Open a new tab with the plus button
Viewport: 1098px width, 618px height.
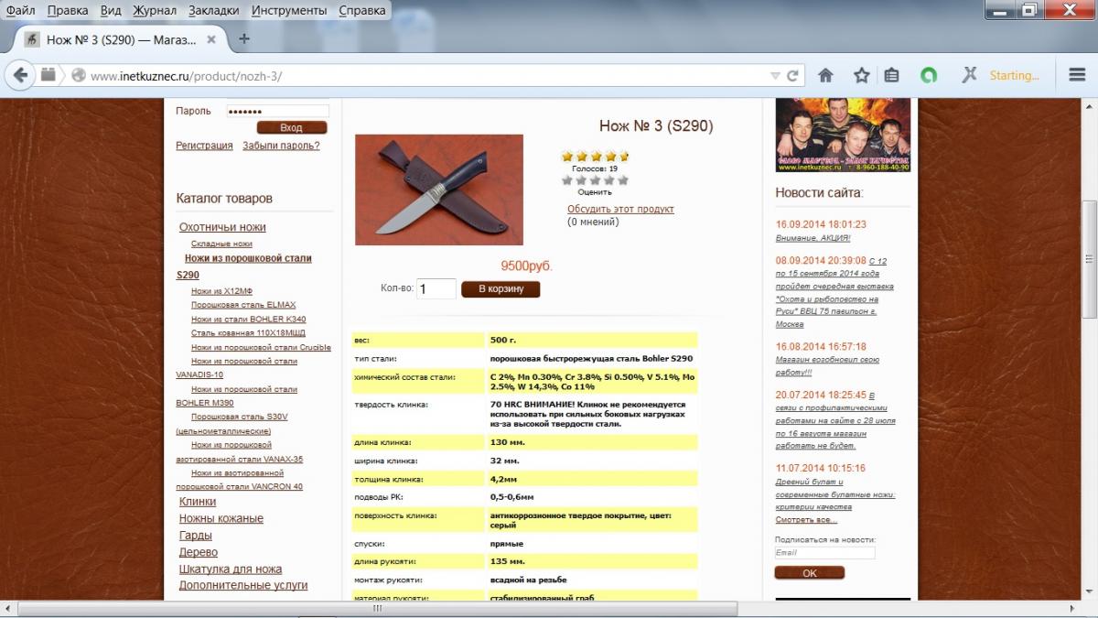pos(243,39)
